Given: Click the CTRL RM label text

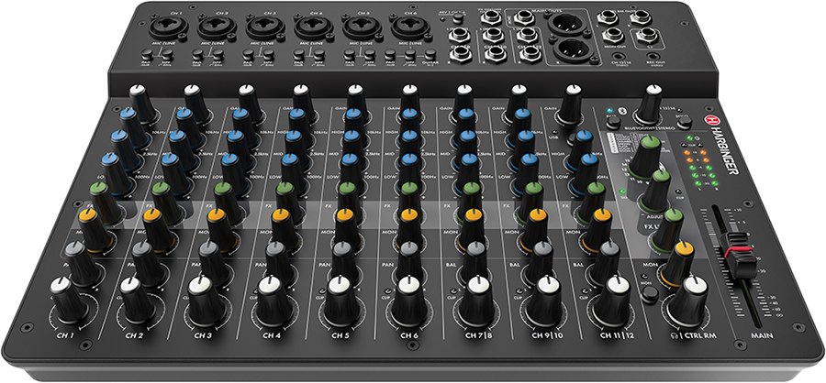Looking at the screenshot, I should point(701,334).
